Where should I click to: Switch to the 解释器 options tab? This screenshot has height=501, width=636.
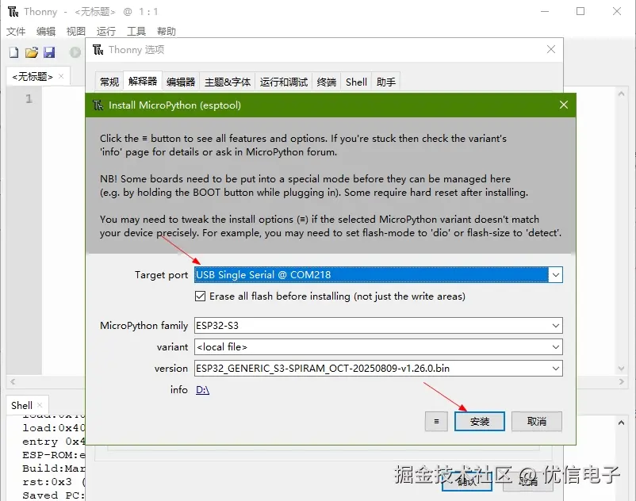(x=143, y=81)
